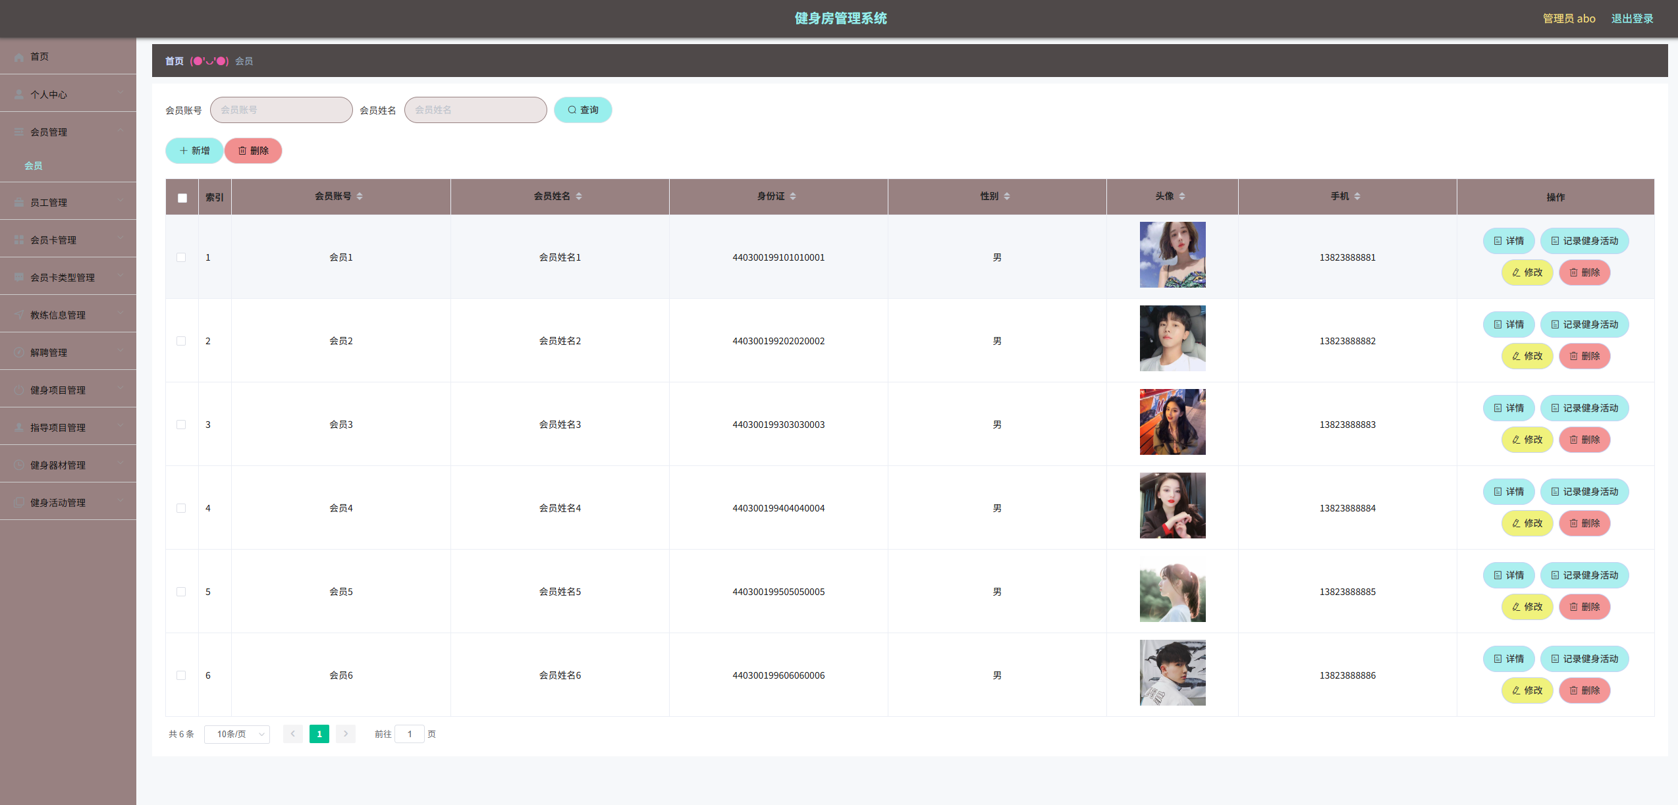This screenshot has width=1678, height=805.
Task: Sort by 会员姓名 column arrows
Action: coord(579,196)
